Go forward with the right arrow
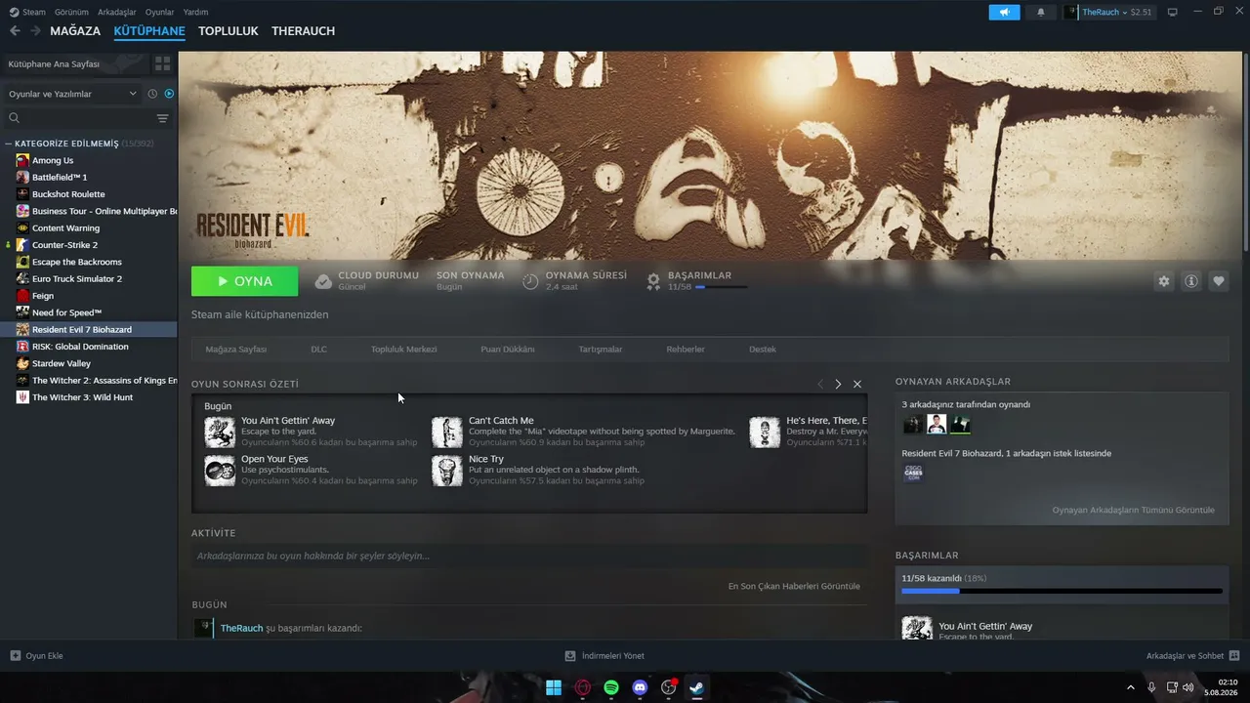 [35, 31]
